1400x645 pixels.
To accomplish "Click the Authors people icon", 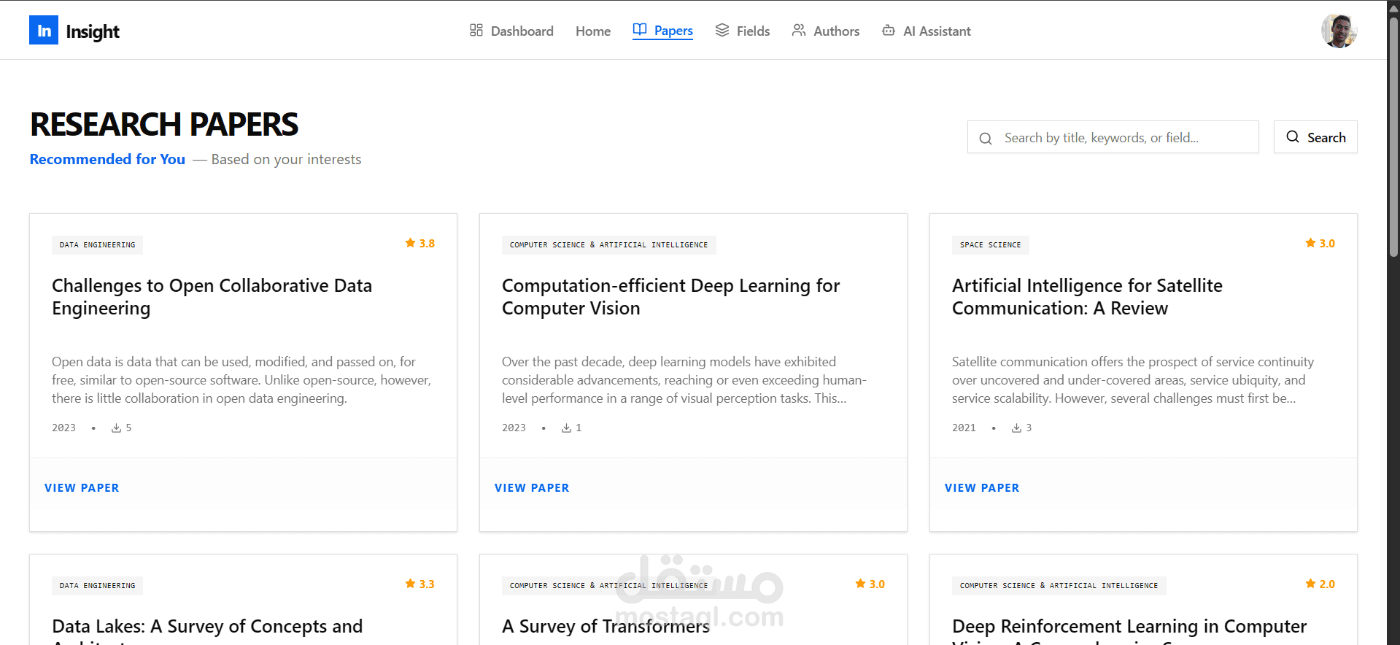I will (799, 31).
